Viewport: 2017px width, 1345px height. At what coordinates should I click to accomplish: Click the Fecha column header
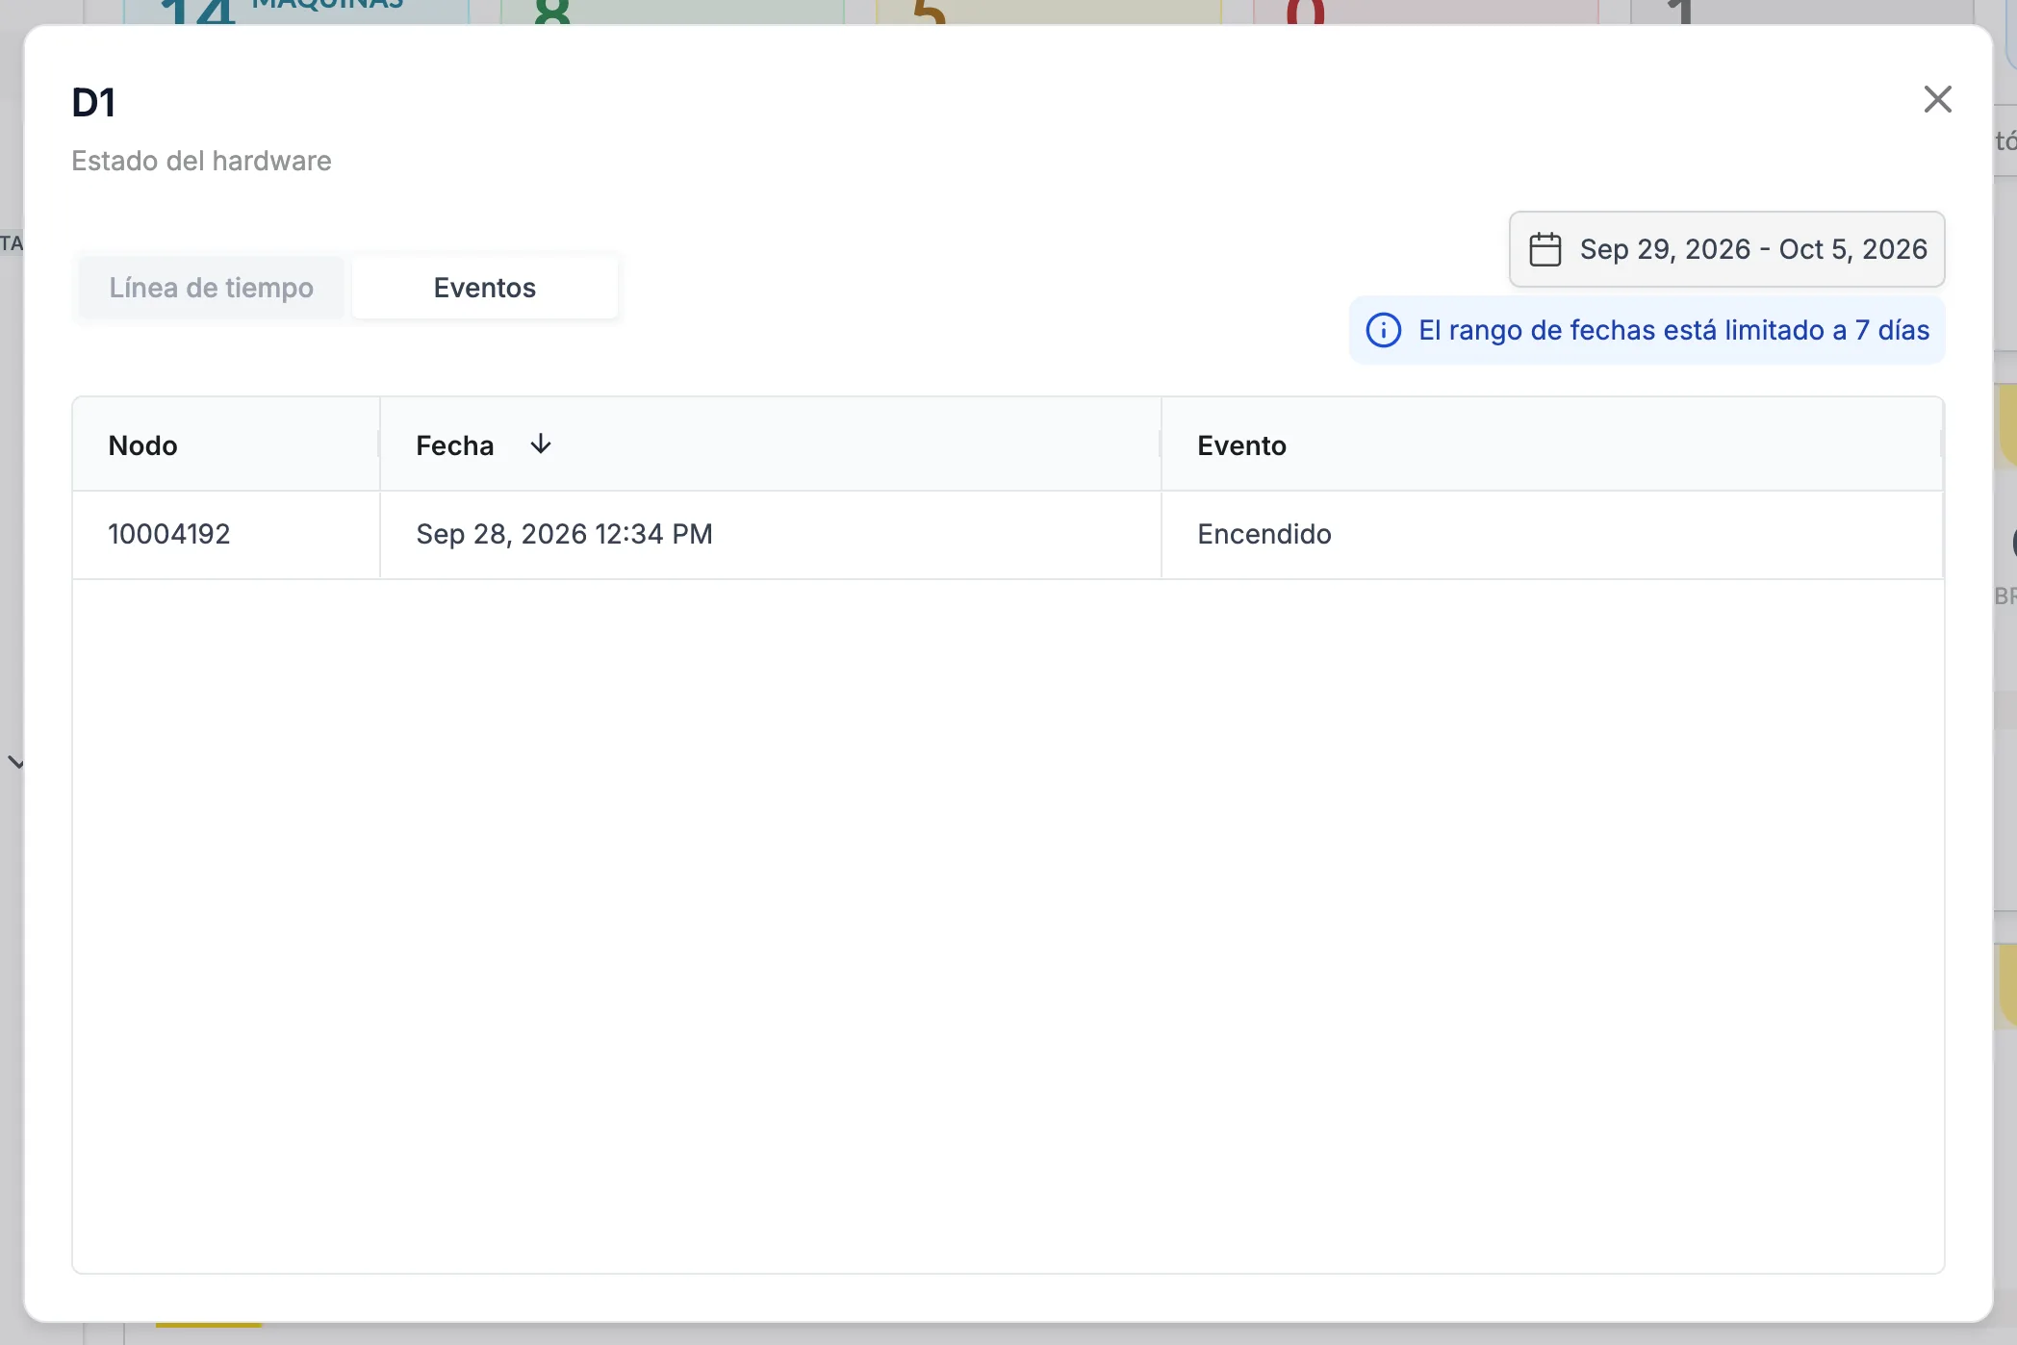770,444
